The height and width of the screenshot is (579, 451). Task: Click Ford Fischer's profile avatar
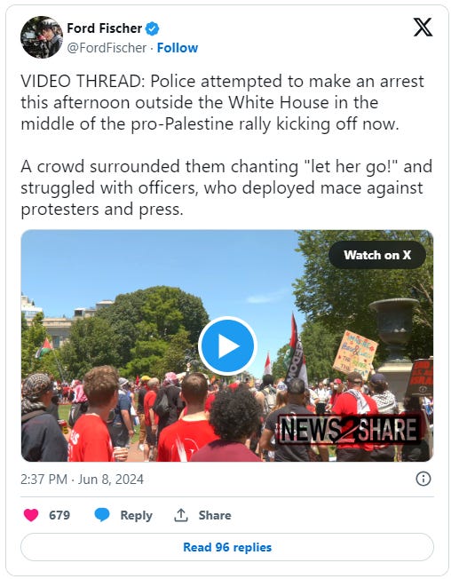[x=42, y=37]
